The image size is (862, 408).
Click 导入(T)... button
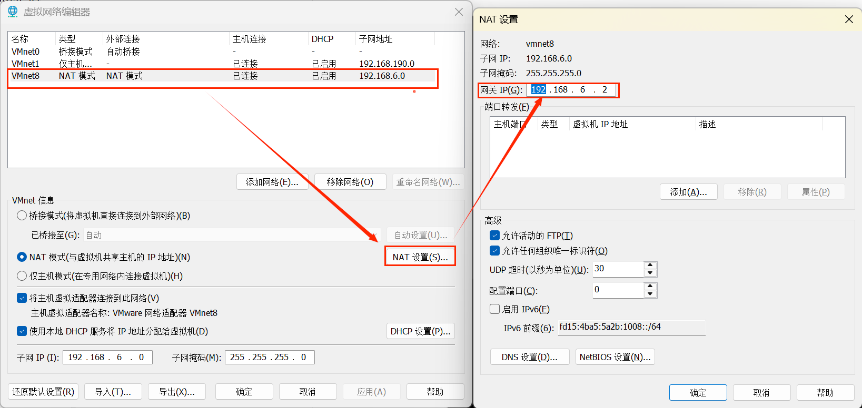[113, 392]
